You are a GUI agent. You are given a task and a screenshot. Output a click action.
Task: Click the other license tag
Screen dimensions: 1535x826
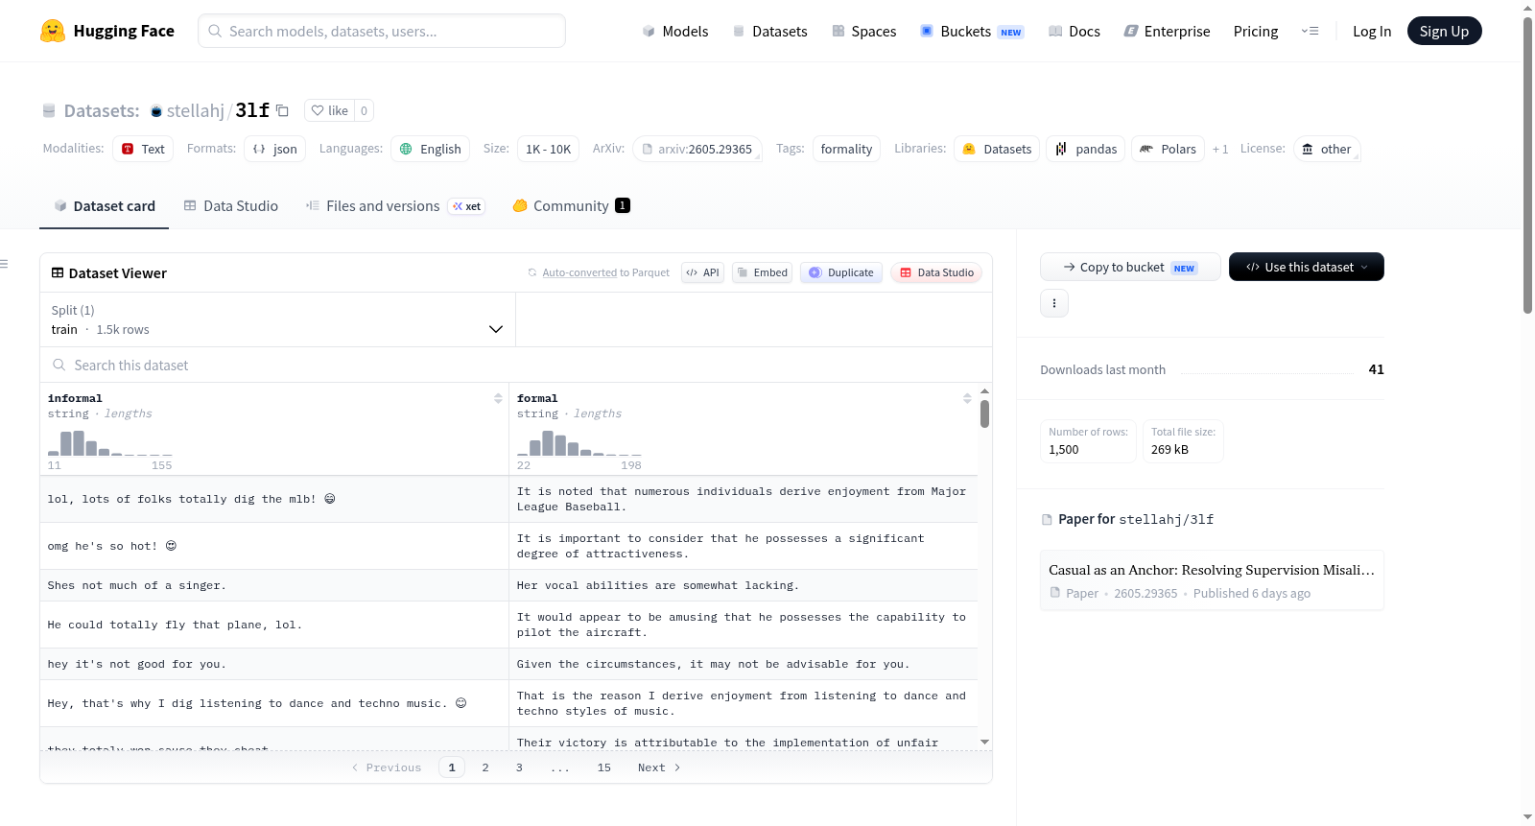point(1327,149)
